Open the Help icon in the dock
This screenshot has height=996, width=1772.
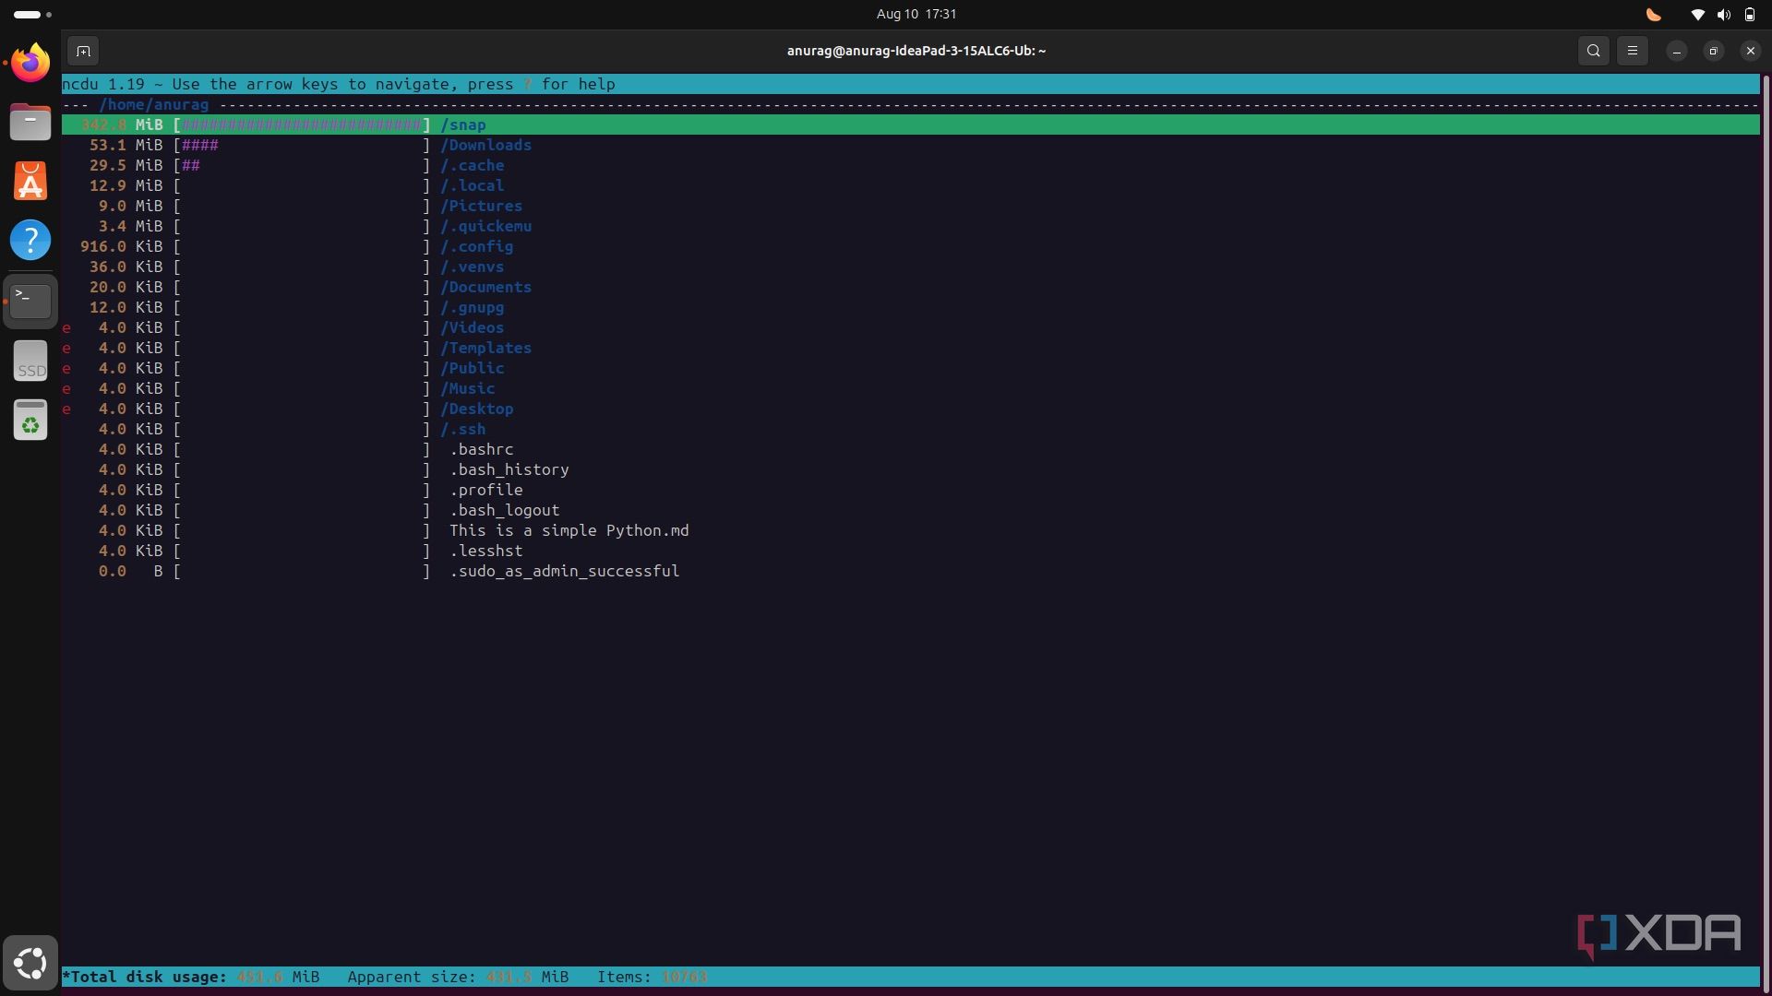coord(30,240)
